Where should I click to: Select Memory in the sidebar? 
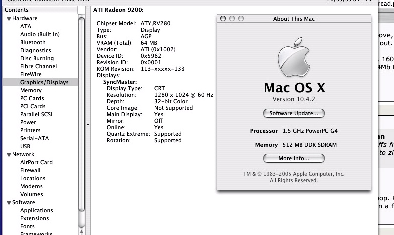tap(31, 90)
